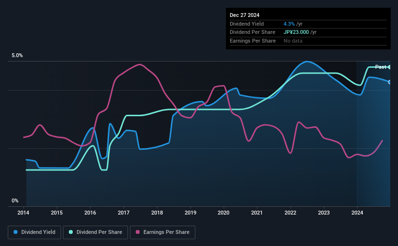The height and width of the screenshot is (246, 398).
Task: Select the 2020 label on the time axis
Action: pyautogui.click(x=223, y=213)
